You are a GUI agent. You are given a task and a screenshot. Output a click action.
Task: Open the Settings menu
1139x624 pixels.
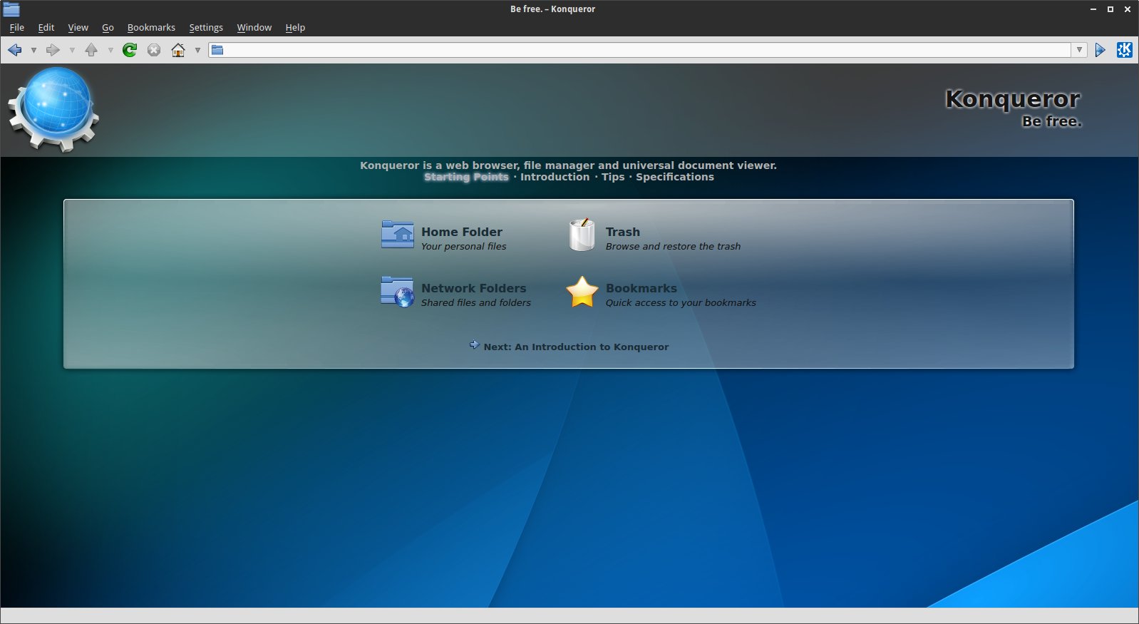206,28
